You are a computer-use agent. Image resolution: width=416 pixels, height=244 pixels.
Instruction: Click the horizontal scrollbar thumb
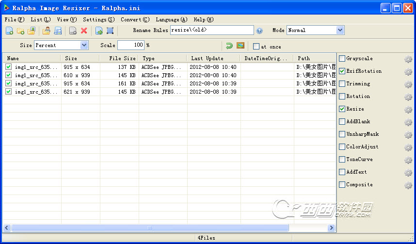[x=150, y=228]
